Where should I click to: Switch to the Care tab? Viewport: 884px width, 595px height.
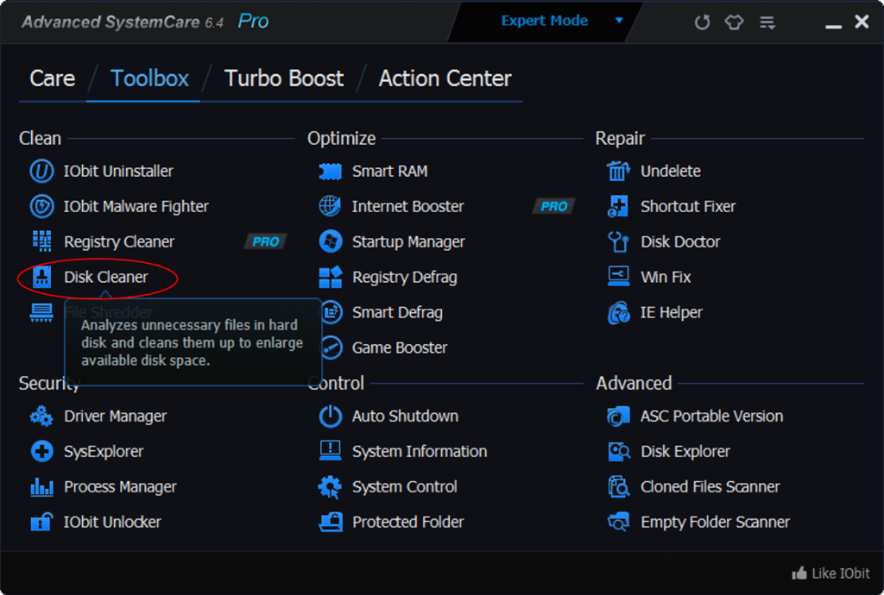point(53,78)
